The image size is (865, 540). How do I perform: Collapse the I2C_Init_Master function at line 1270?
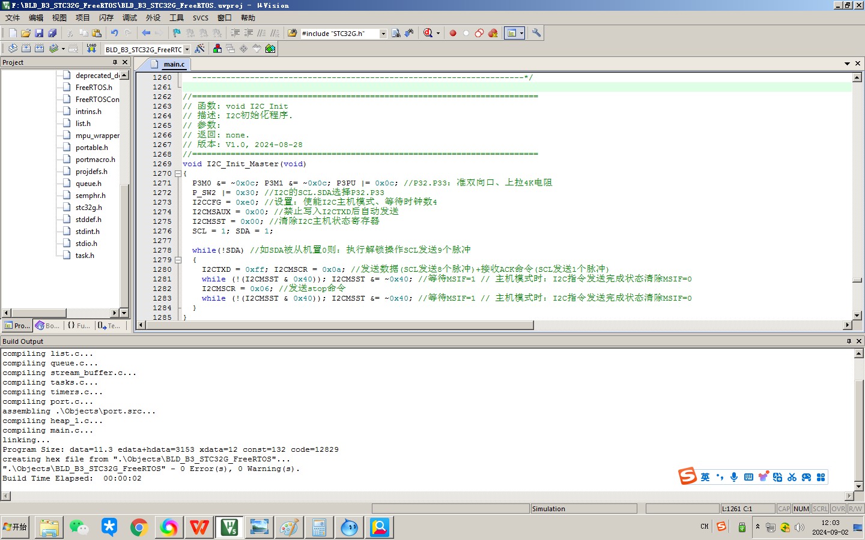[x=178, y=173]
